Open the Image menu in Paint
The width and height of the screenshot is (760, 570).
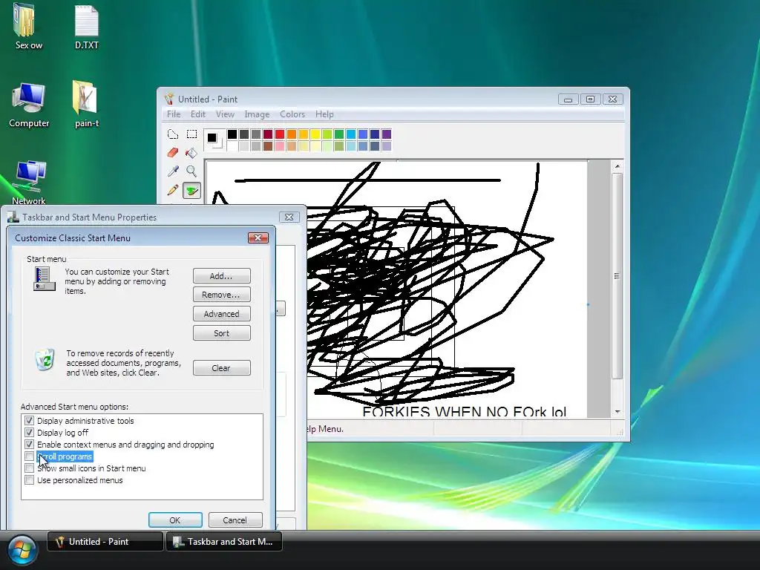(257, 114)
